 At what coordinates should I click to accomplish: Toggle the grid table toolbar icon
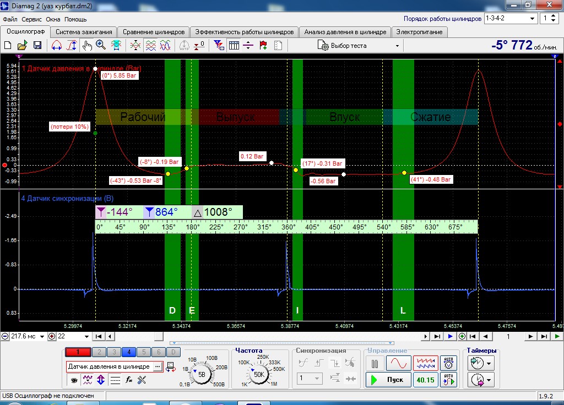(x=234, y=45)
